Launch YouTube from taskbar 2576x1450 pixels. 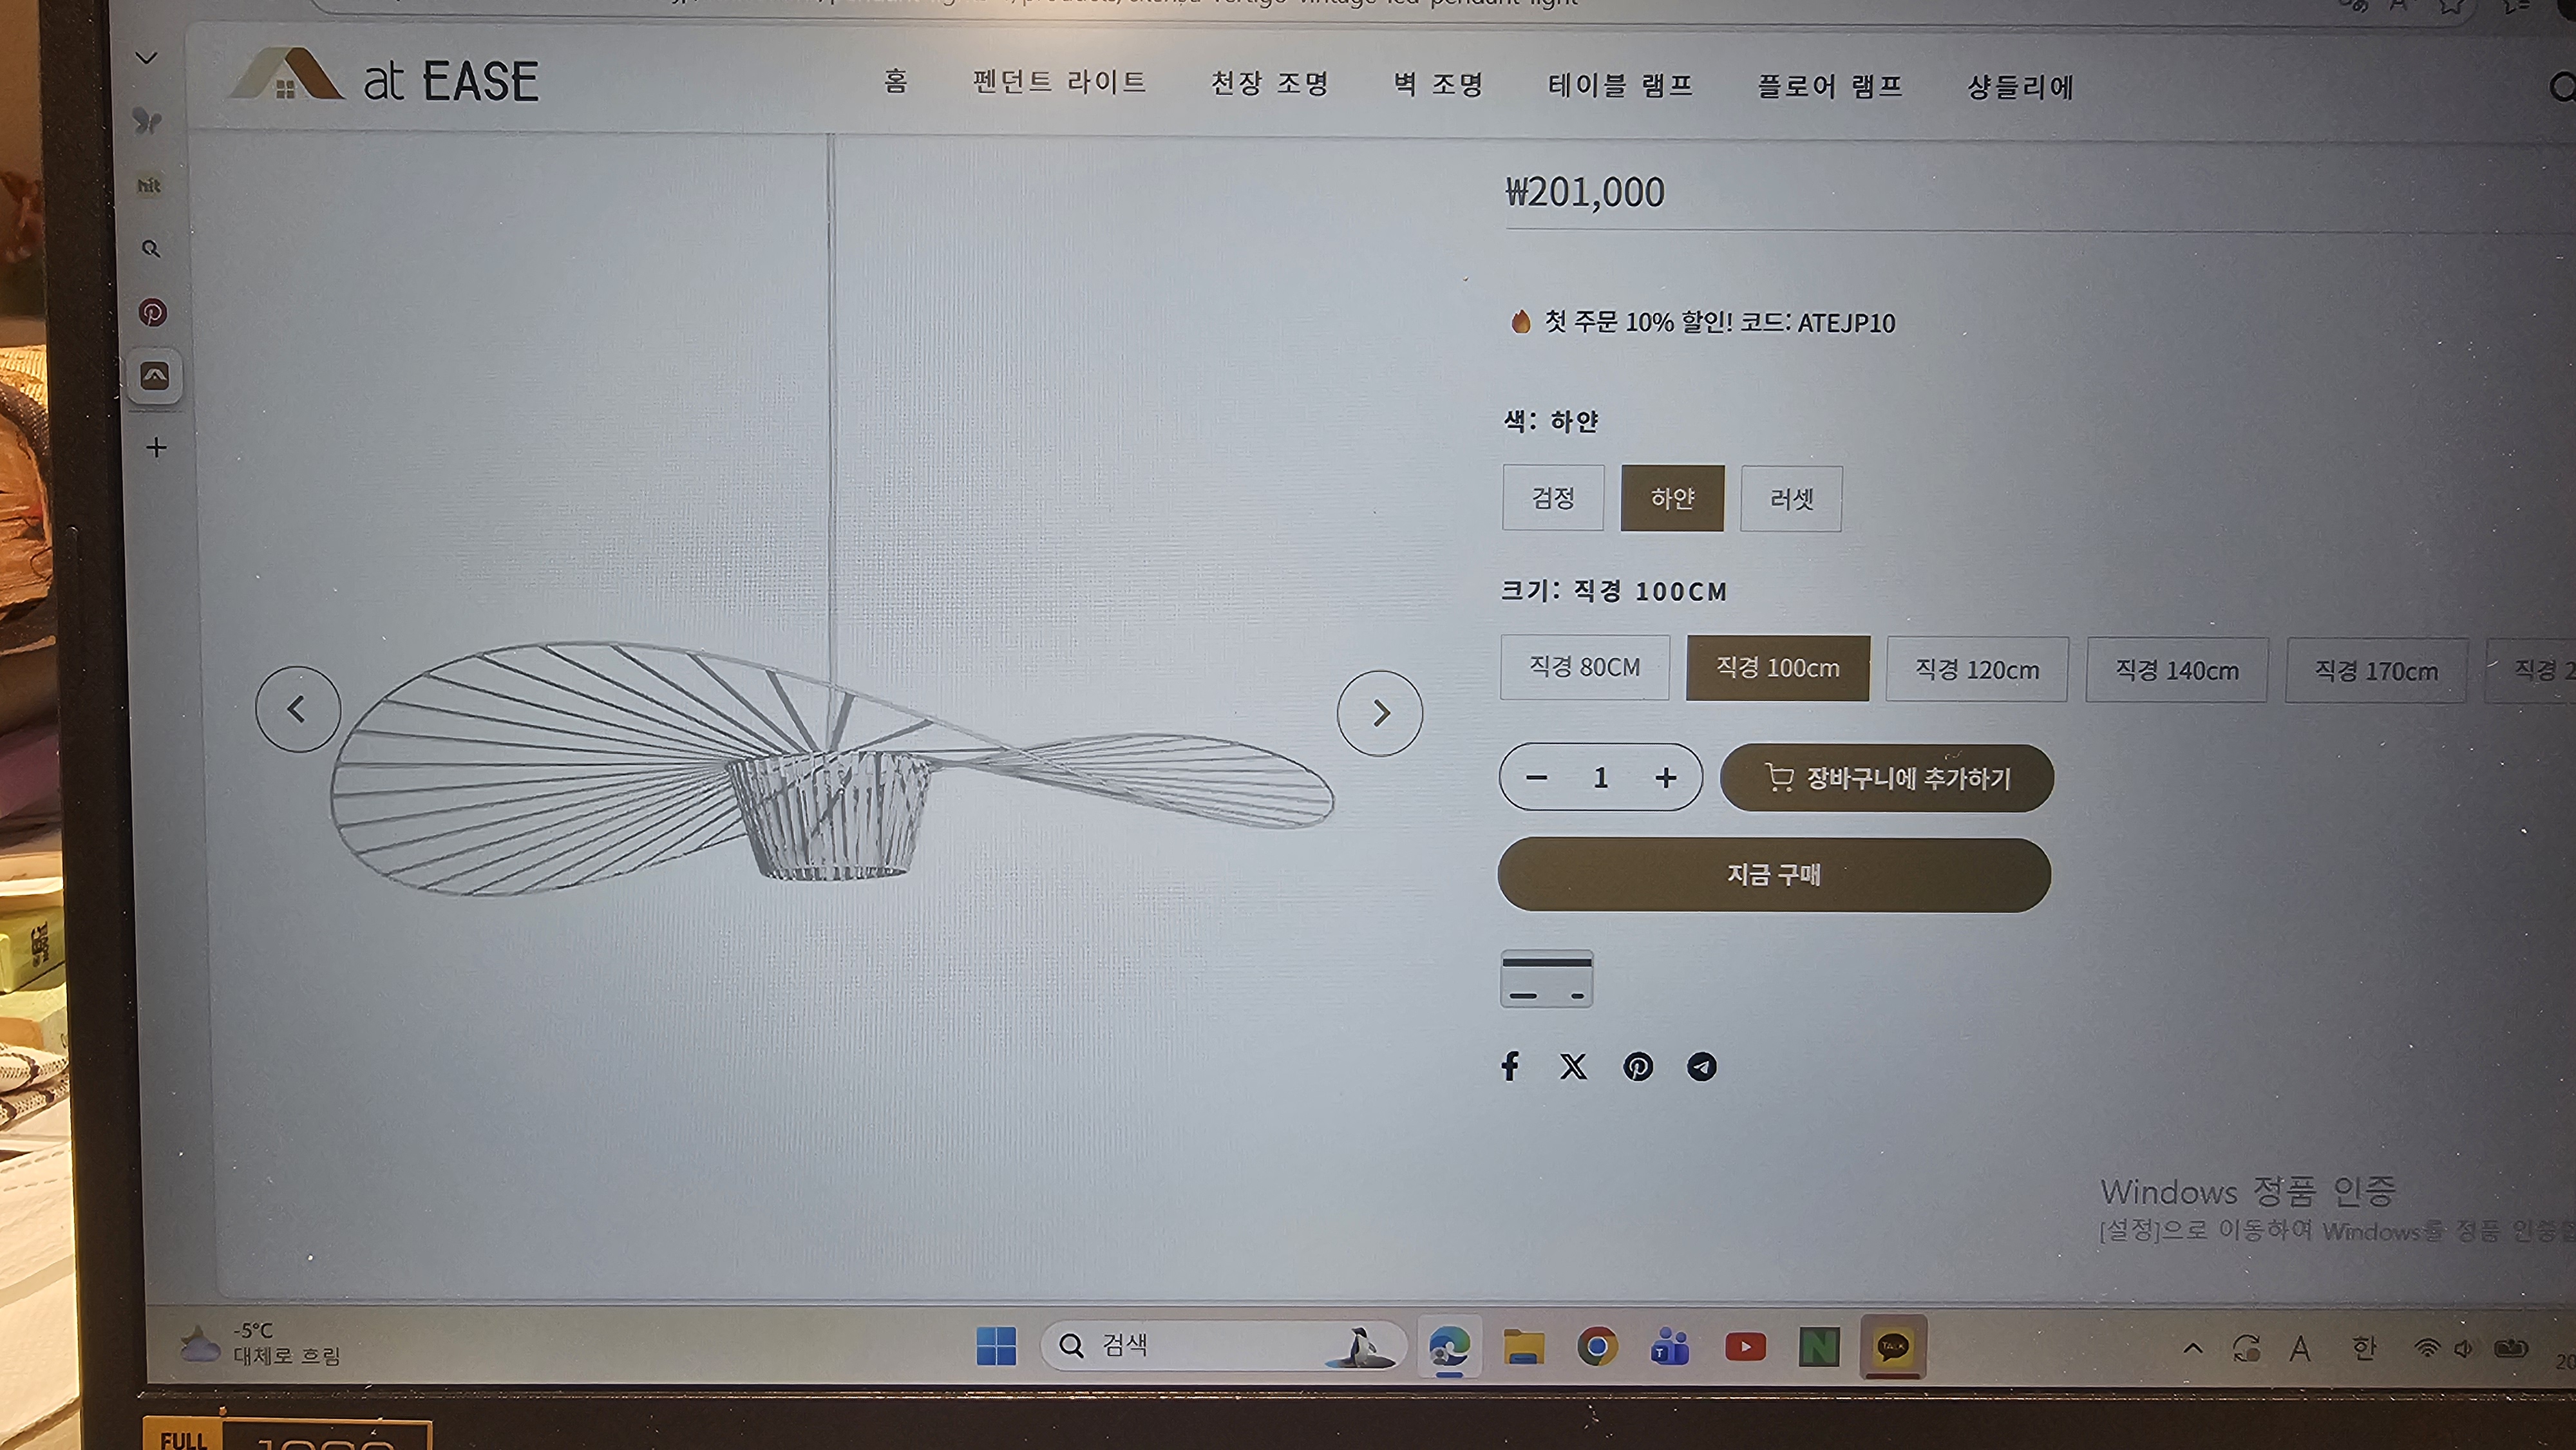1745,1347
